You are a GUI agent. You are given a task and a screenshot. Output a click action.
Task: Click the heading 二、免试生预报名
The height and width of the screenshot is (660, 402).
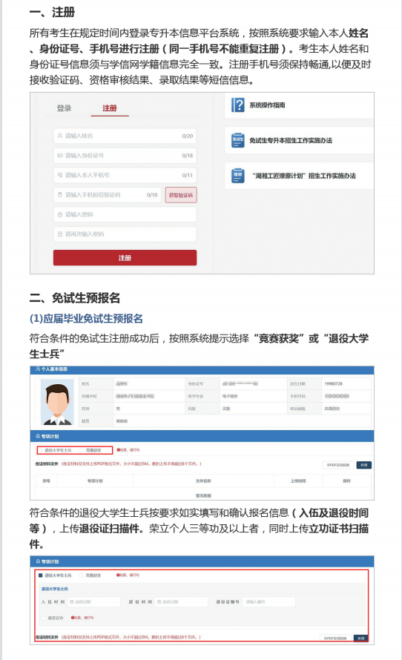tap(75, 298)
